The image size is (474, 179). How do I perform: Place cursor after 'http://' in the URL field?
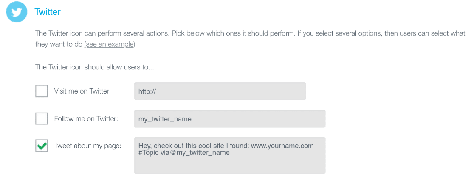pyautogui.click(x=157, y=91)
